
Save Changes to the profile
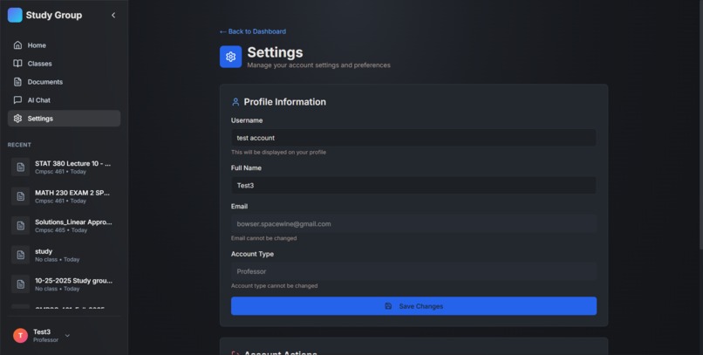coord(413,306)
